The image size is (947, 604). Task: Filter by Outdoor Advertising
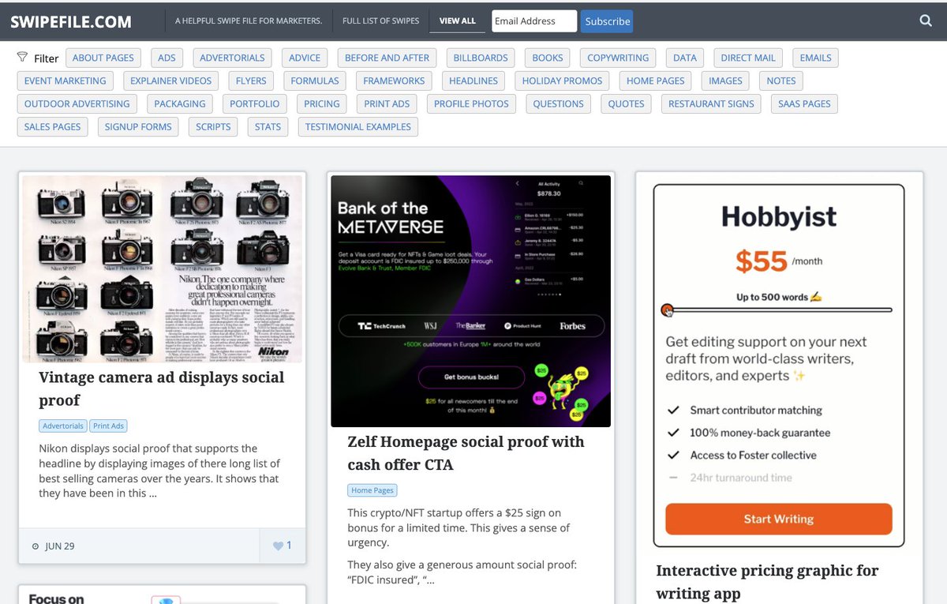click(x=77, y=103)
